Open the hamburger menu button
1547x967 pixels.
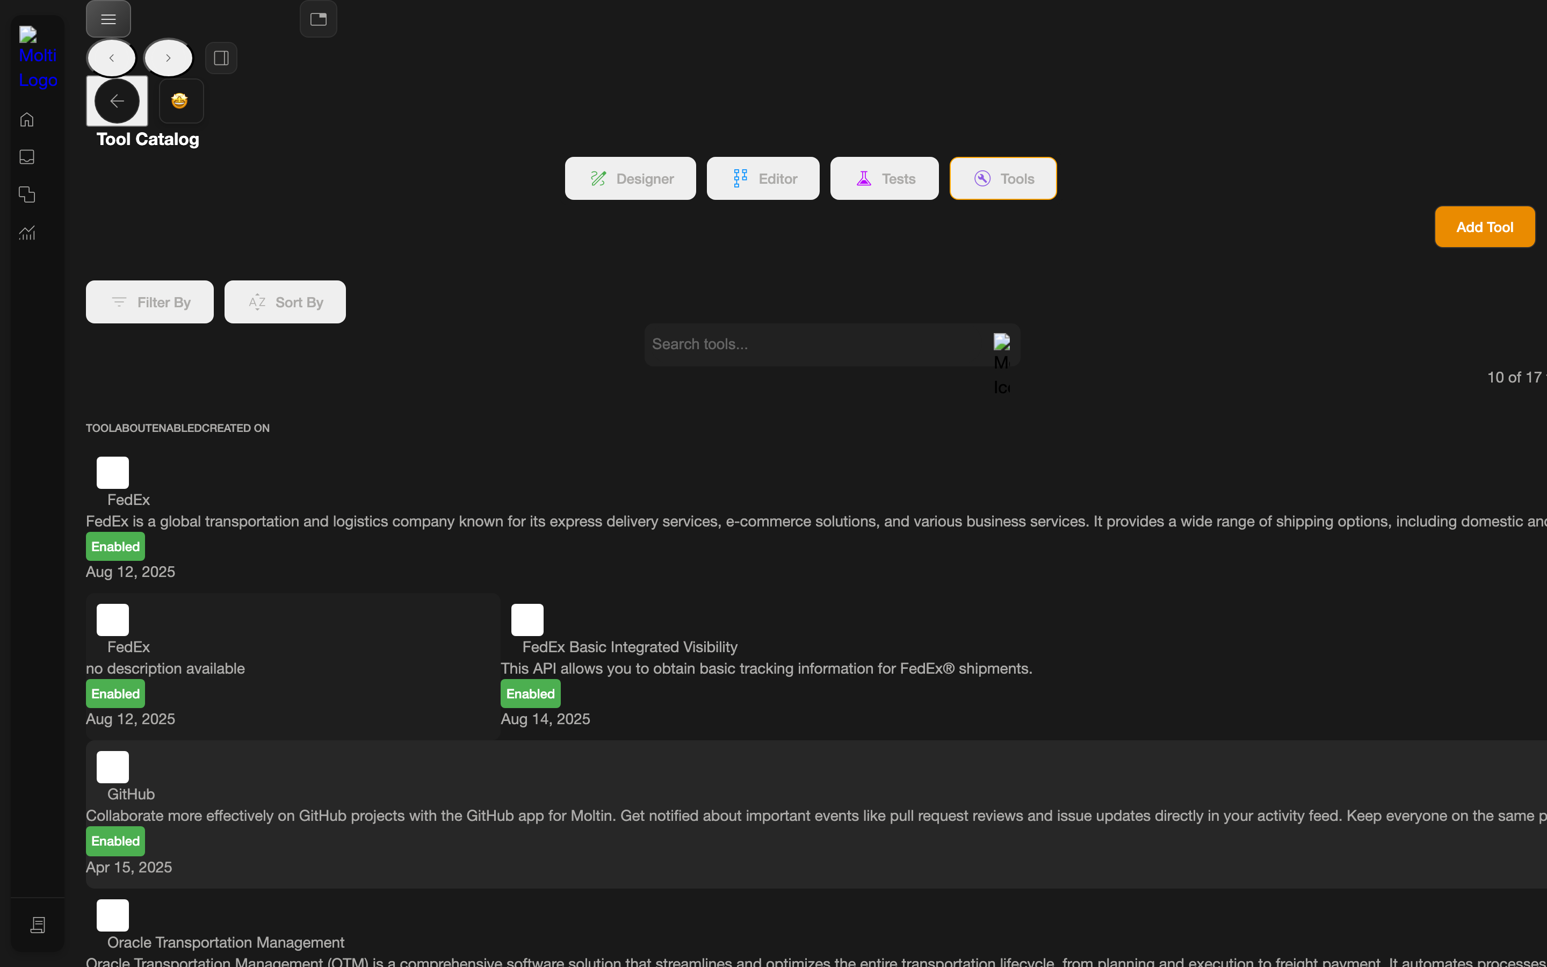click(x=108, y=19)
